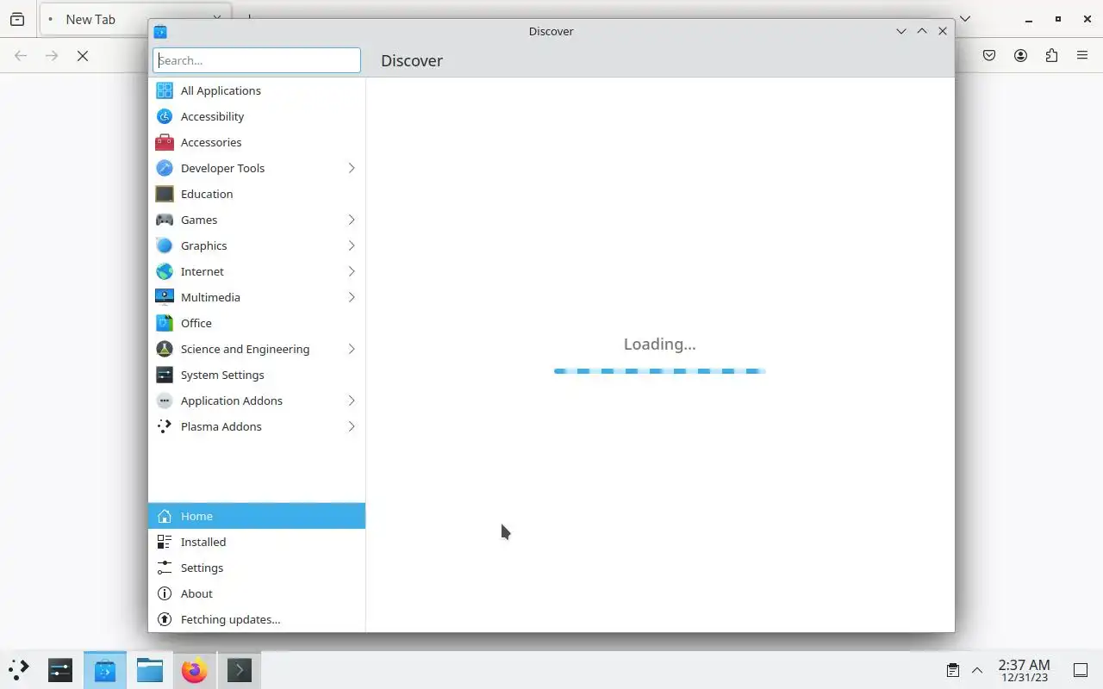Click the Fetching updates arrow icon
The height and width of the screenshot is (689, 1103).
tap(164, 619)
